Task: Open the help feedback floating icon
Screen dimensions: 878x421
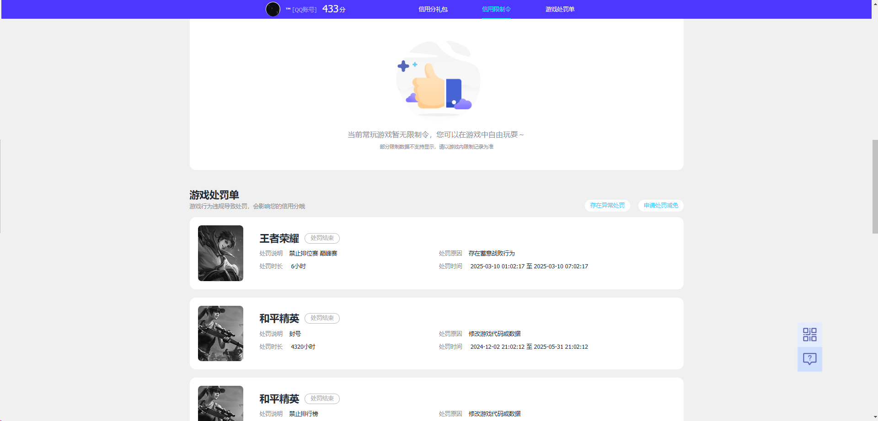Action: point(809,359)
